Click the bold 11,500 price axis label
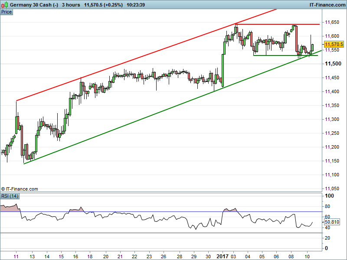This screenshot has height=260, width=347. point(333,64)
